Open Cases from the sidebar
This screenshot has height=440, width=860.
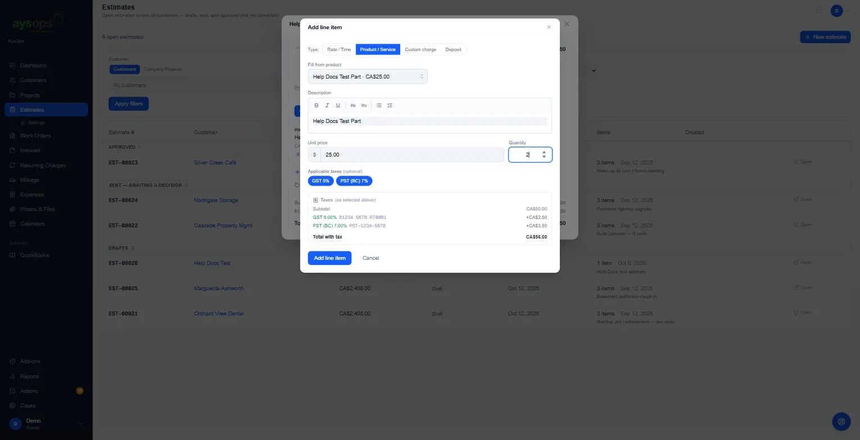[x=28, y=406]
